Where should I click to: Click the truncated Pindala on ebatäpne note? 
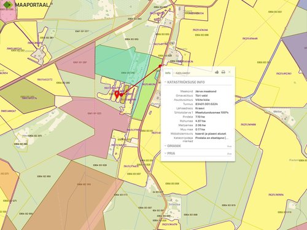pyautogui.click(x=212, y=138)
